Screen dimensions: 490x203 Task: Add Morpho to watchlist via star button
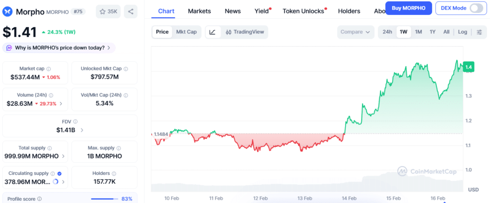[108, 12]
